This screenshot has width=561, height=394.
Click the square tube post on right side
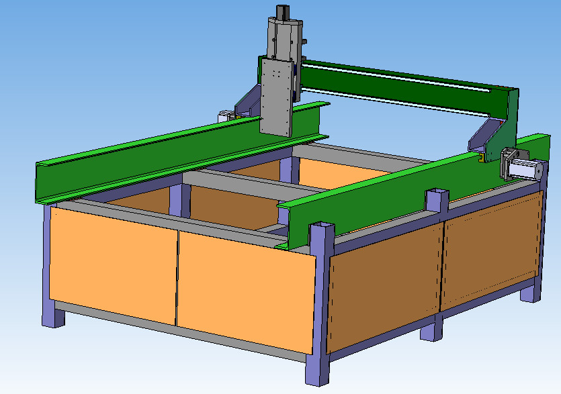point(437,201)
